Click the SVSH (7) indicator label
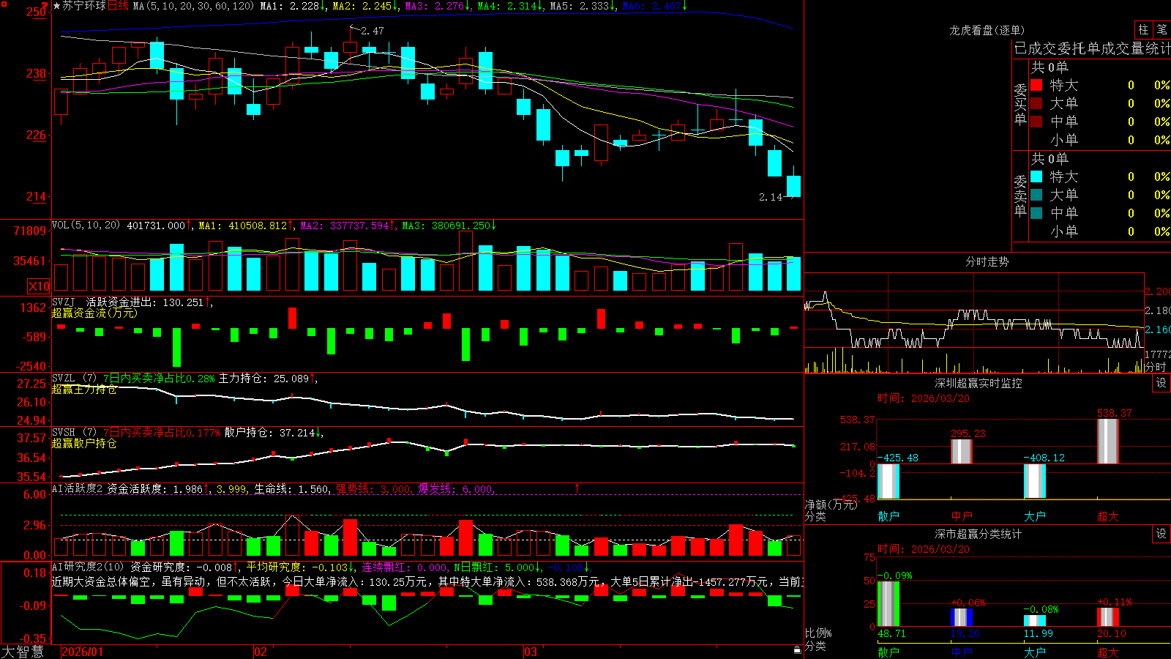1171x659 pixels. [74, 432]
